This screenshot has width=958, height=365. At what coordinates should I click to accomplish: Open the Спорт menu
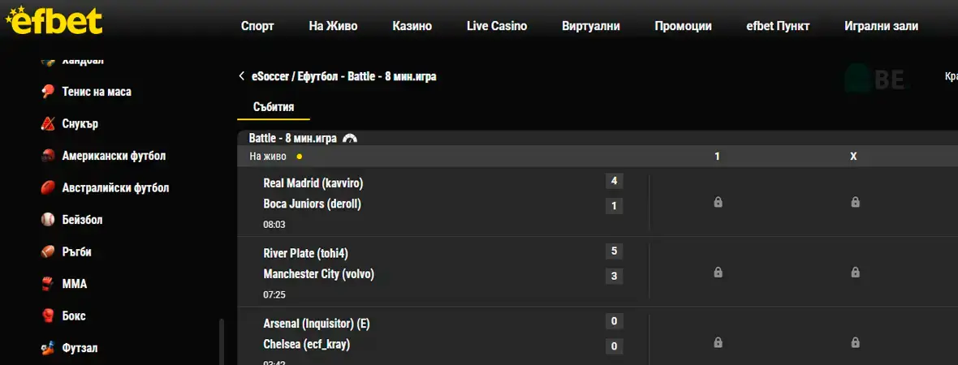257,26
